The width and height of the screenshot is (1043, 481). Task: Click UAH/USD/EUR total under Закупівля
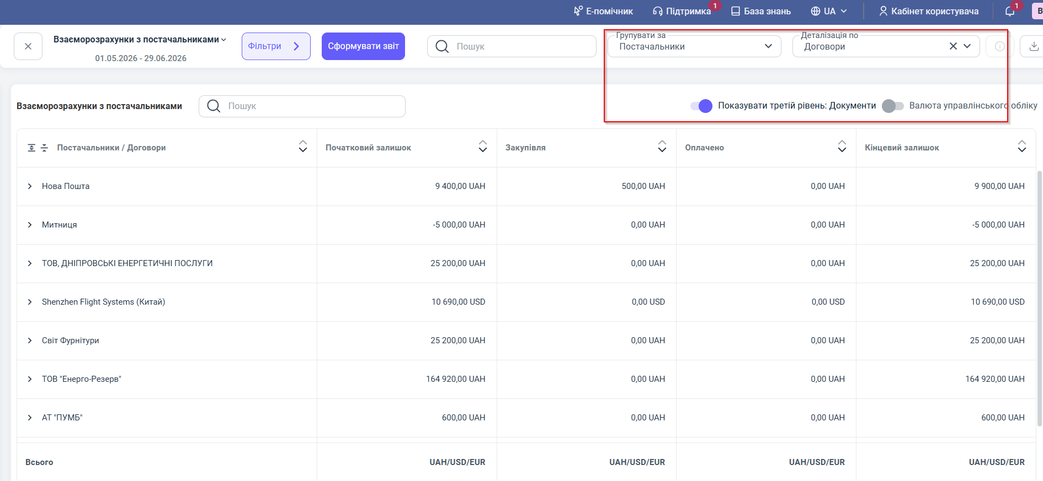click(637, 462)
